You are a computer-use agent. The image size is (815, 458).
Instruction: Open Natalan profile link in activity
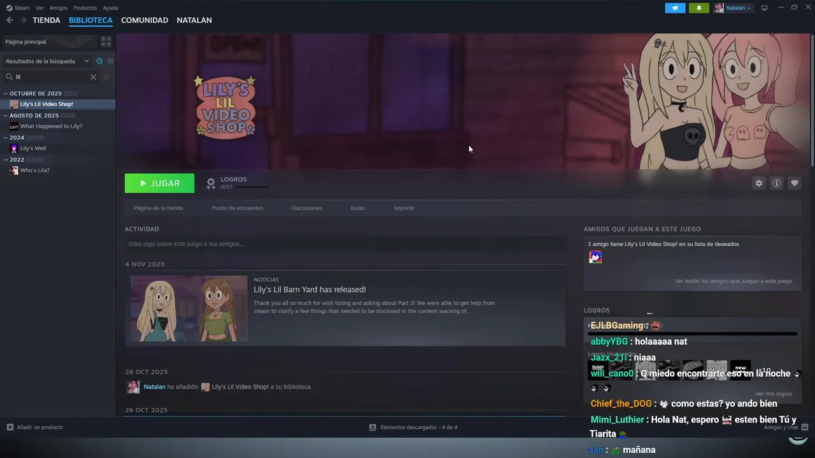154,387
